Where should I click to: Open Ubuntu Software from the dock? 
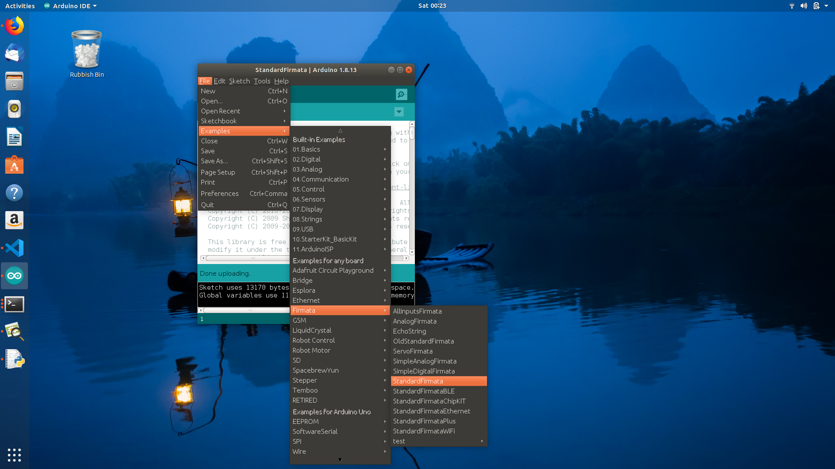pos(14,165)
